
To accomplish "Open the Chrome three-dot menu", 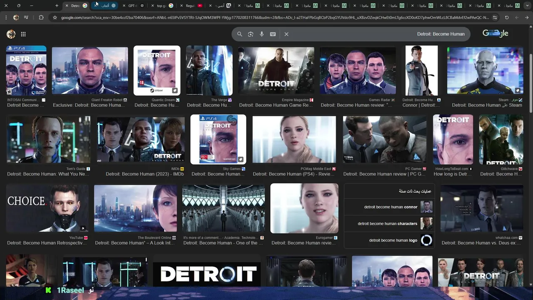I will (x=6, y=17).
